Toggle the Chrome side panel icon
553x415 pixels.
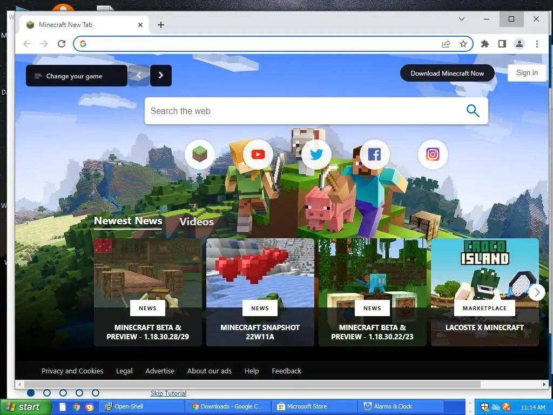coord(502,44)
